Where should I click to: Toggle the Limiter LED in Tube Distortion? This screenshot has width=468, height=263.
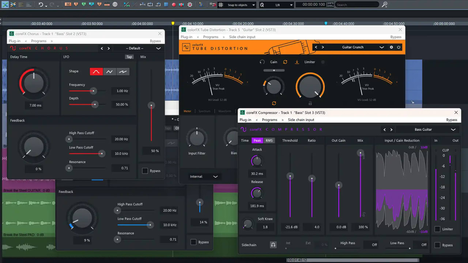pyautogui.click(x=323, y=62)
